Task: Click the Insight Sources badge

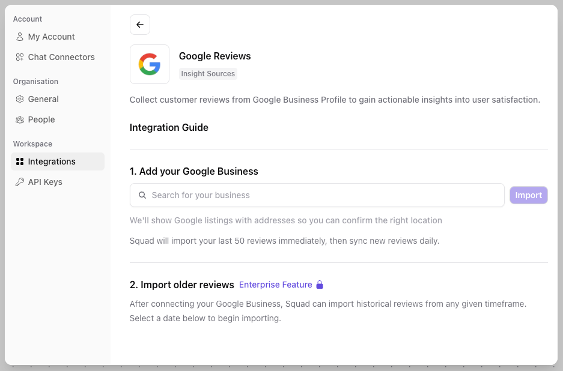Action: [x=208, y=73]
